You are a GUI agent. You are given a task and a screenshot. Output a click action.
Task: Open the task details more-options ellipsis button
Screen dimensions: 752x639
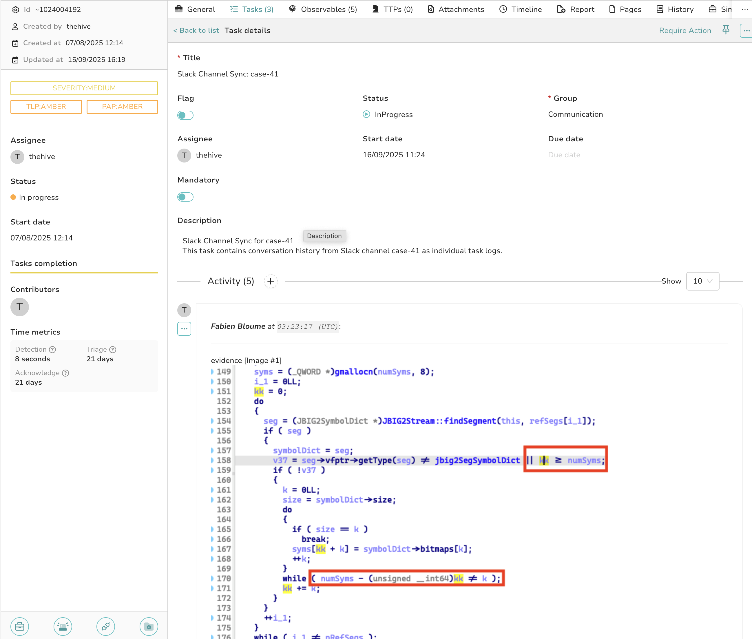746,30
